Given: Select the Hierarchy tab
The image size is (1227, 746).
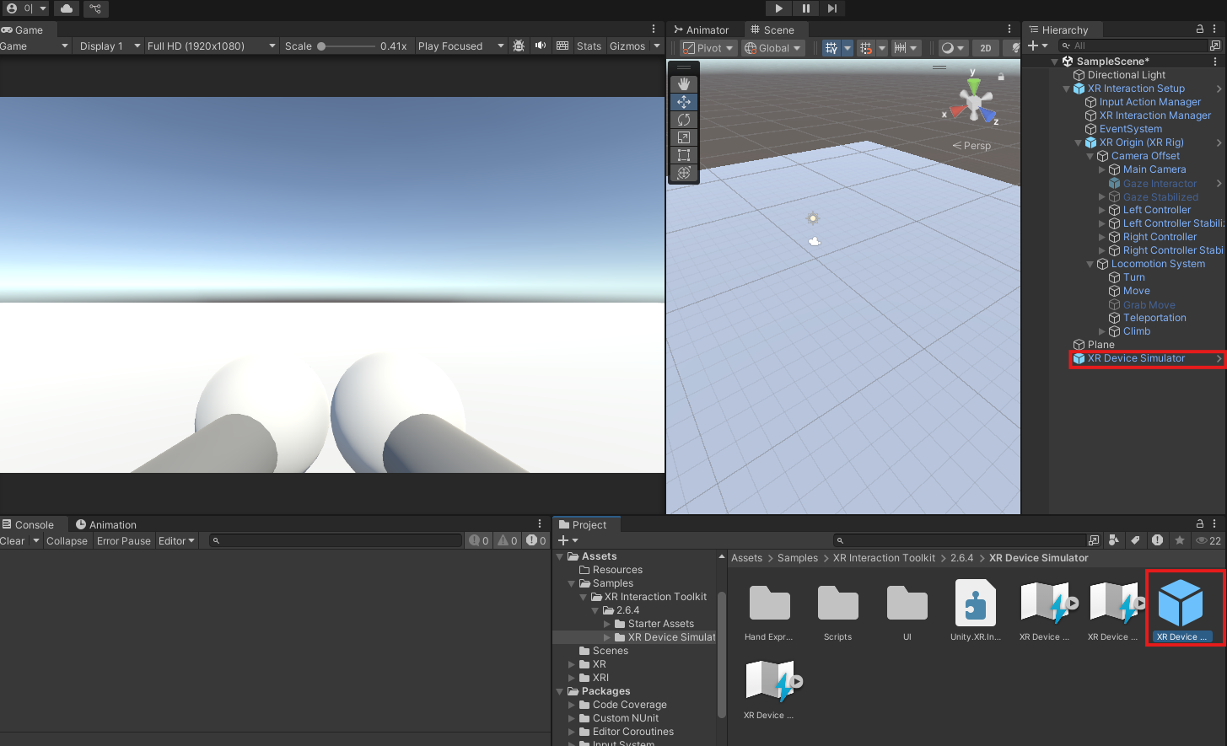Looking at the screenshot, I should coord(1058,30).
